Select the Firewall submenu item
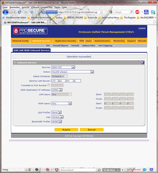 (x=75, y=45)
